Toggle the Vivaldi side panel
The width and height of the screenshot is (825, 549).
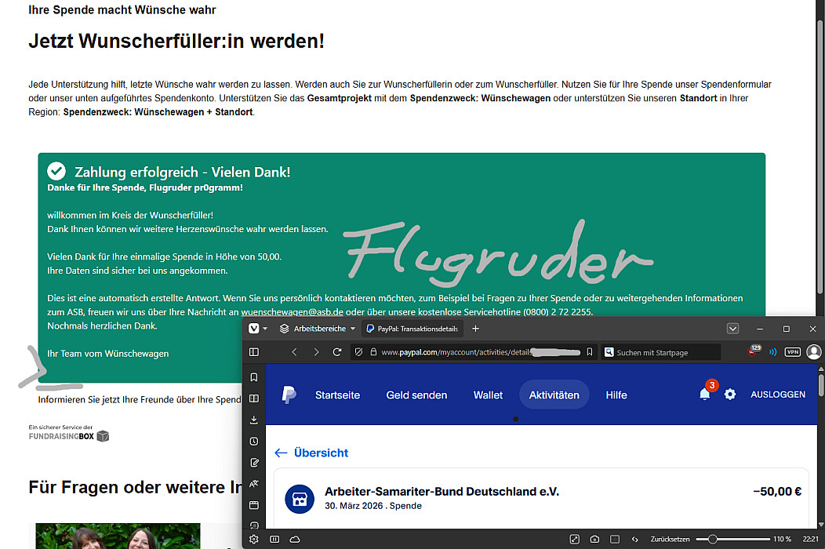[x=254, y=352]
